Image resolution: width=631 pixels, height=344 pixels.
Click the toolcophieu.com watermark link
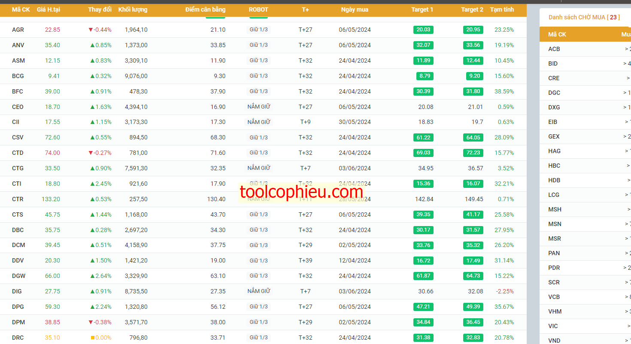tap(302, 192)
